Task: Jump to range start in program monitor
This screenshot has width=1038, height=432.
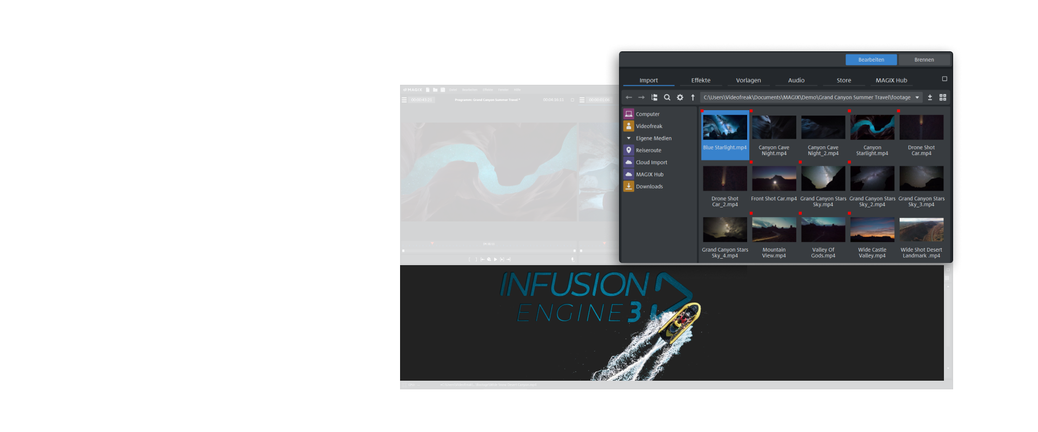Action: (x=482, y=260)
